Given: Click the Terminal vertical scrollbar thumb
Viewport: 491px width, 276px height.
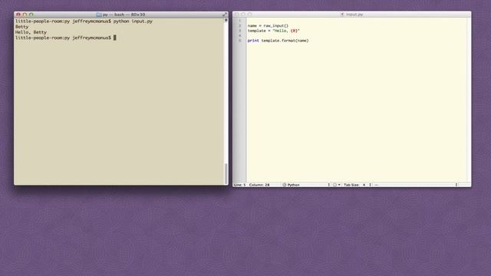Looking at the screenshot, I should pos(226,173).
